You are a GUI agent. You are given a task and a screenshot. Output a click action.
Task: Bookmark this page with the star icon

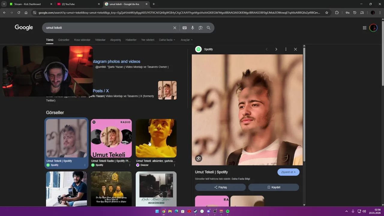[327, 13]
